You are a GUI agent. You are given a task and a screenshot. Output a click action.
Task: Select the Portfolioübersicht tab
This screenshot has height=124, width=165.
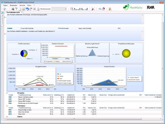[x=13, y=12]
